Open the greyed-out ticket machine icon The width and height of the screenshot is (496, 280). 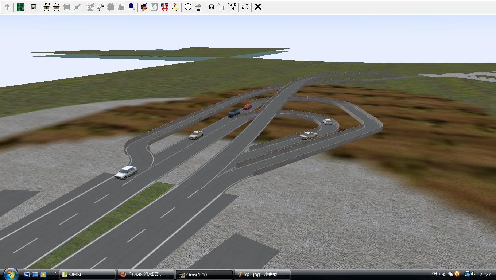(x=90, y=7)
